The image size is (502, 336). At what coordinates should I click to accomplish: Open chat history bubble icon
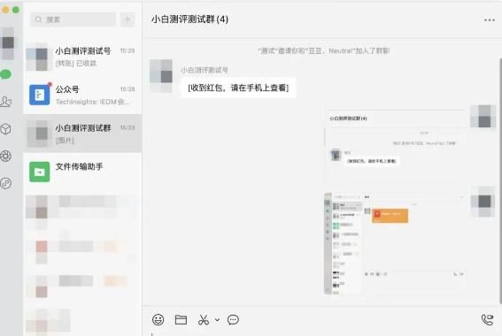pyautogui.click(x=233, y=320)
